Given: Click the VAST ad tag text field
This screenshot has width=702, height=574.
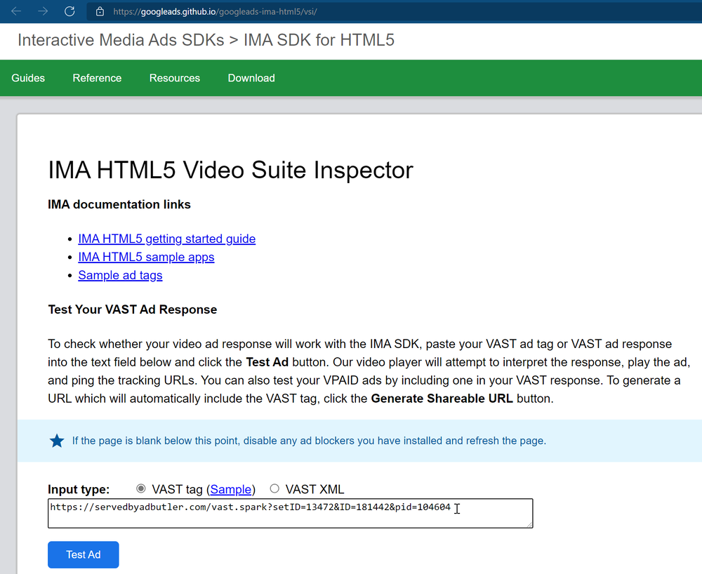Looking at the screenshot, I should pyautogui.click(x=290, y=513).
